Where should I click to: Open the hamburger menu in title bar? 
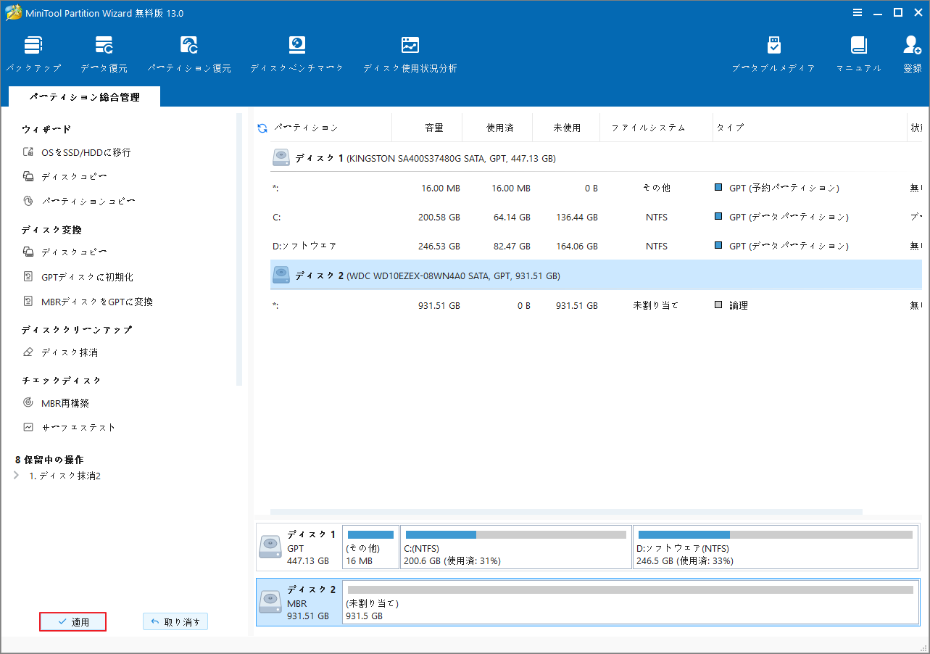pos(858,12)
